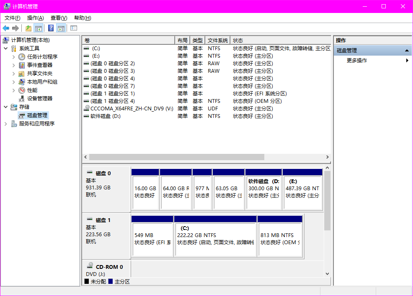Expand the 任务计划程序 node

[x=13, y=57]
